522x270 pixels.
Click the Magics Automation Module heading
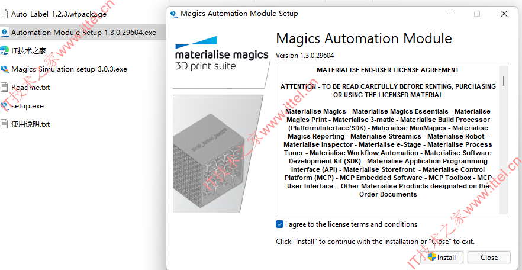[x=364, y=38]
